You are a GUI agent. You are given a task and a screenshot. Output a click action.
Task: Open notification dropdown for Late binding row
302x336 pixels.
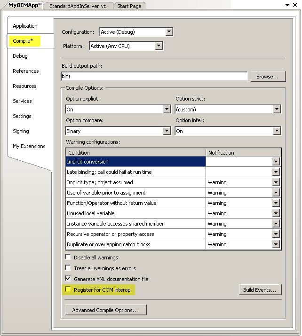pyautogui.click(x=276, y=172)
